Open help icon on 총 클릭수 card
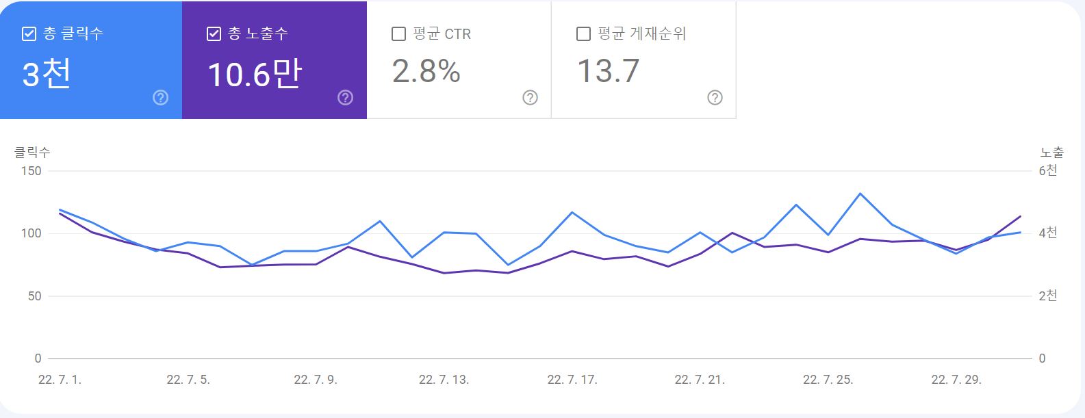Image resolution: width=1085 pixels, height=418 pixels. pyautogui.click(x=160, y=98)
